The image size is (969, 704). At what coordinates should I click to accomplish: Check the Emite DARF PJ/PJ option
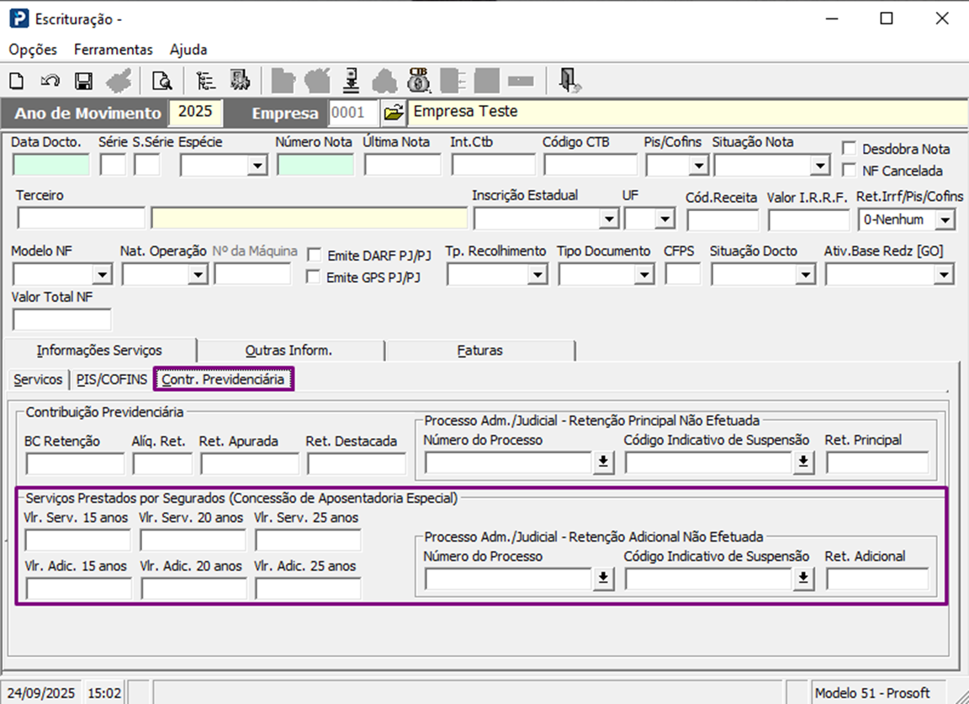point(314,254)
